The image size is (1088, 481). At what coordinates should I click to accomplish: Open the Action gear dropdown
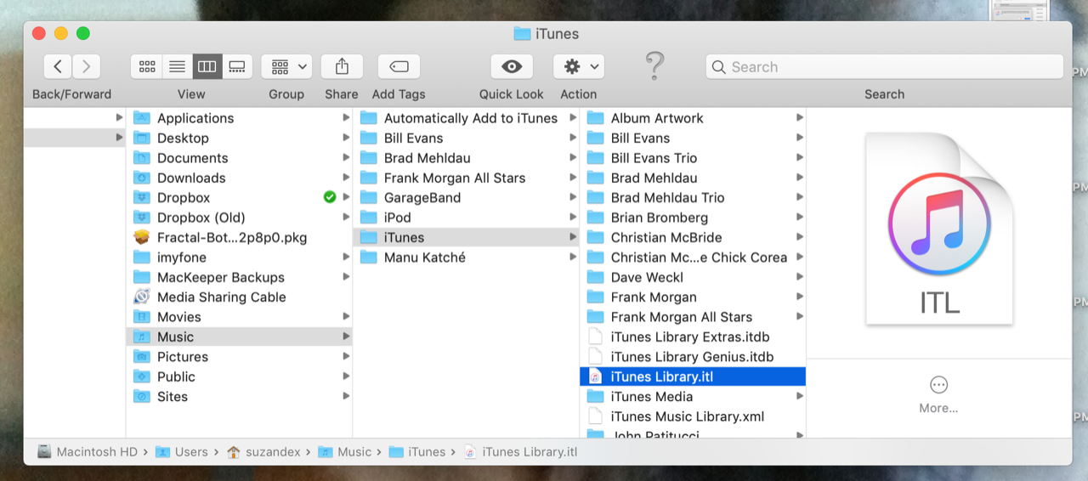click(x=579, y=66)
